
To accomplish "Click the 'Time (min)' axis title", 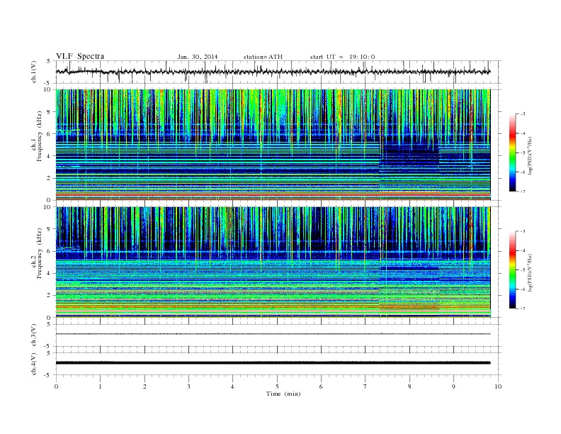I will [283, 394].
